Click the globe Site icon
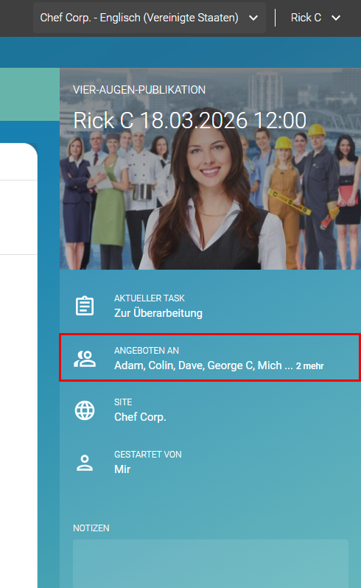 [85, 410]
